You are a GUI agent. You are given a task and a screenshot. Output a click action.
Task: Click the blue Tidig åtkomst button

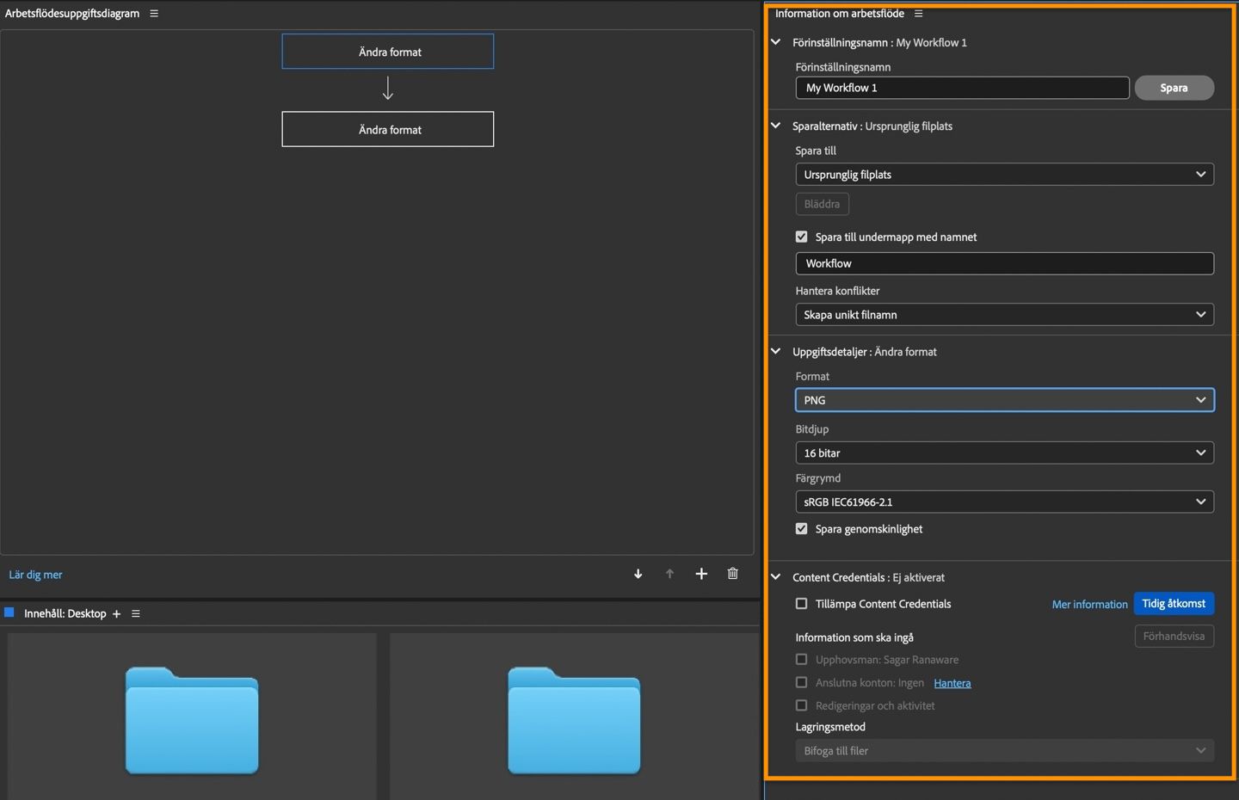pyautogui.click(x=1174, y=604)
